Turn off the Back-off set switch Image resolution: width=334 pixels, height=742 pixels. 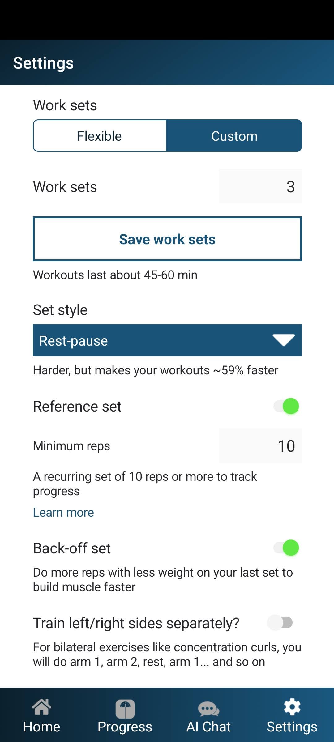click(286, 548)
